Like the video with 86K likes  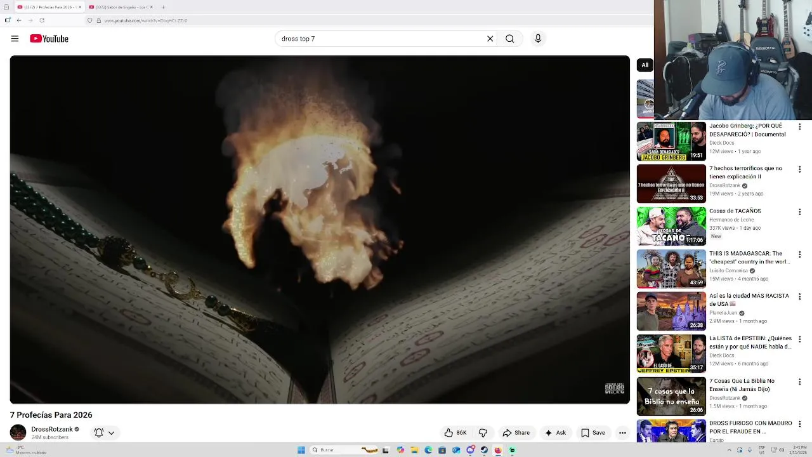pyautogui.click(x=455, y=433)
